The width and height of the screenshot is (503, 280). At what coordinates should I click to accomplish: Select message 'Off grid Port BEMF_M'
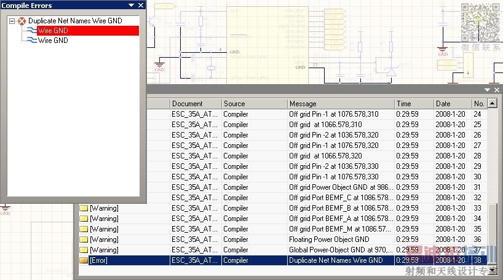click(340, 229)
